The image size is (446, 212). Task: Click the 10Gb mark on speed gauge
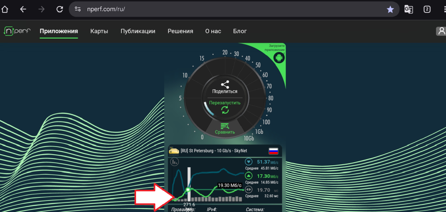pos(249,139)
